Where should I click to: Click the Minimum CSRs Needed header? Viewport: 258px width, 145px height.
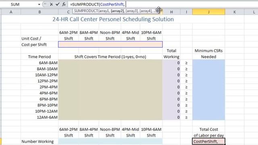(208, 54)
